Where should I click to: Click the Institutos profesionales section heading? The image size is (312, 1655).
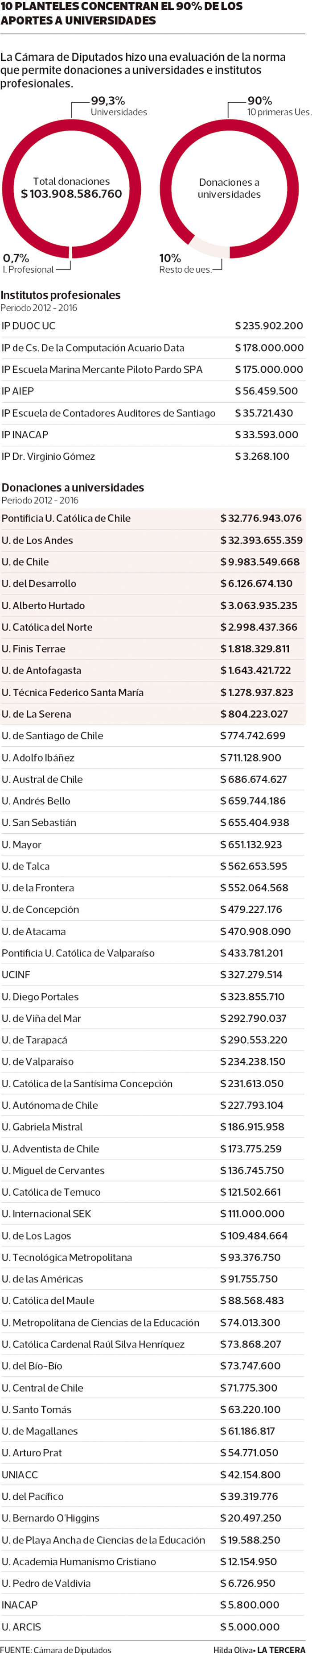(60, 295)
